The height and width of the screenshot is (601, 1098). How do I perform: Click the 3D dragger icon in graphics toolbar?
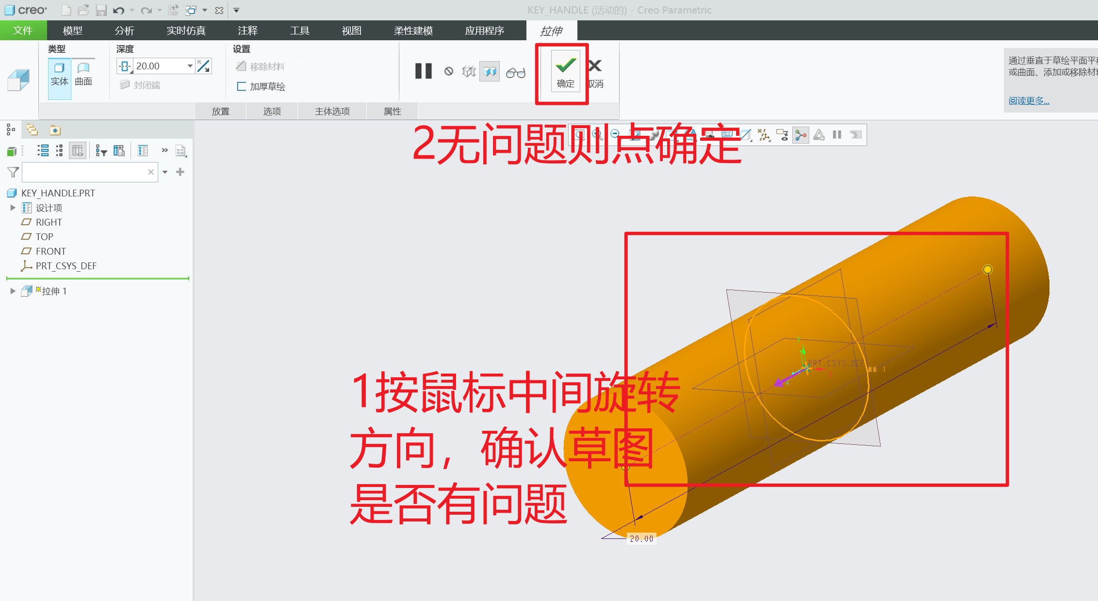(801, 135)
